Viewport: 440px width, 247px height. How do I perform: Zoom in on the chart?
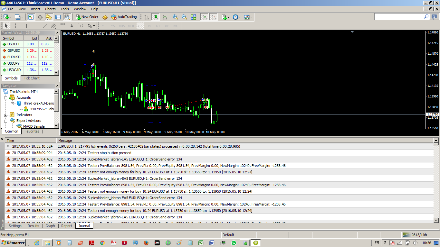(x=175, y=17)
